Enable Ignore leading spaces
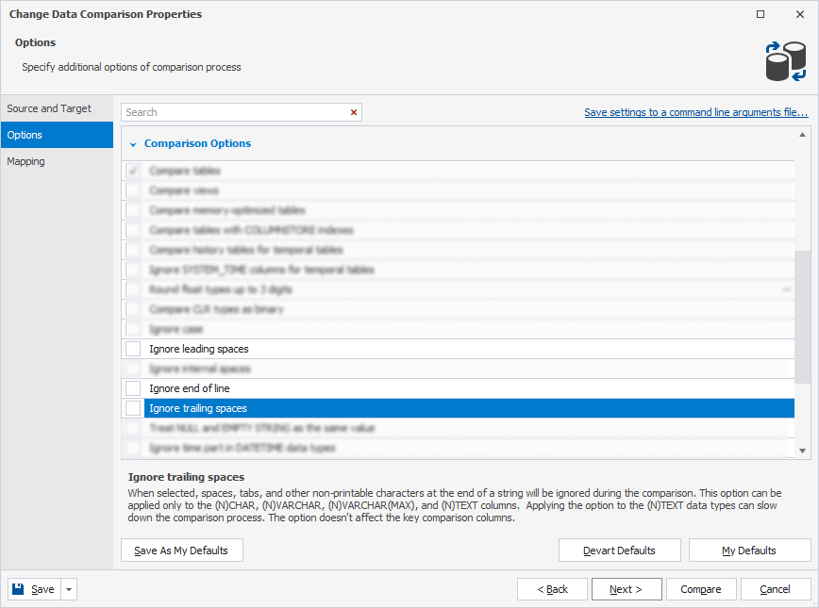Viewport: 819px width, 608px height. [131, 349]
